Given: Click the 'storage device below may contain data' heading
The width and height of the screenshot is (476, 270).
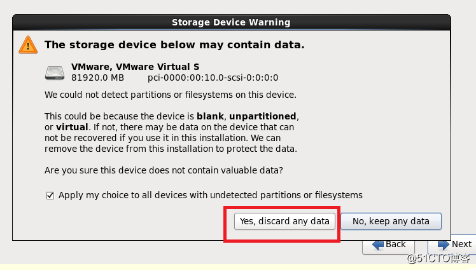Looking at the screenshot, I should click(174, 45).
